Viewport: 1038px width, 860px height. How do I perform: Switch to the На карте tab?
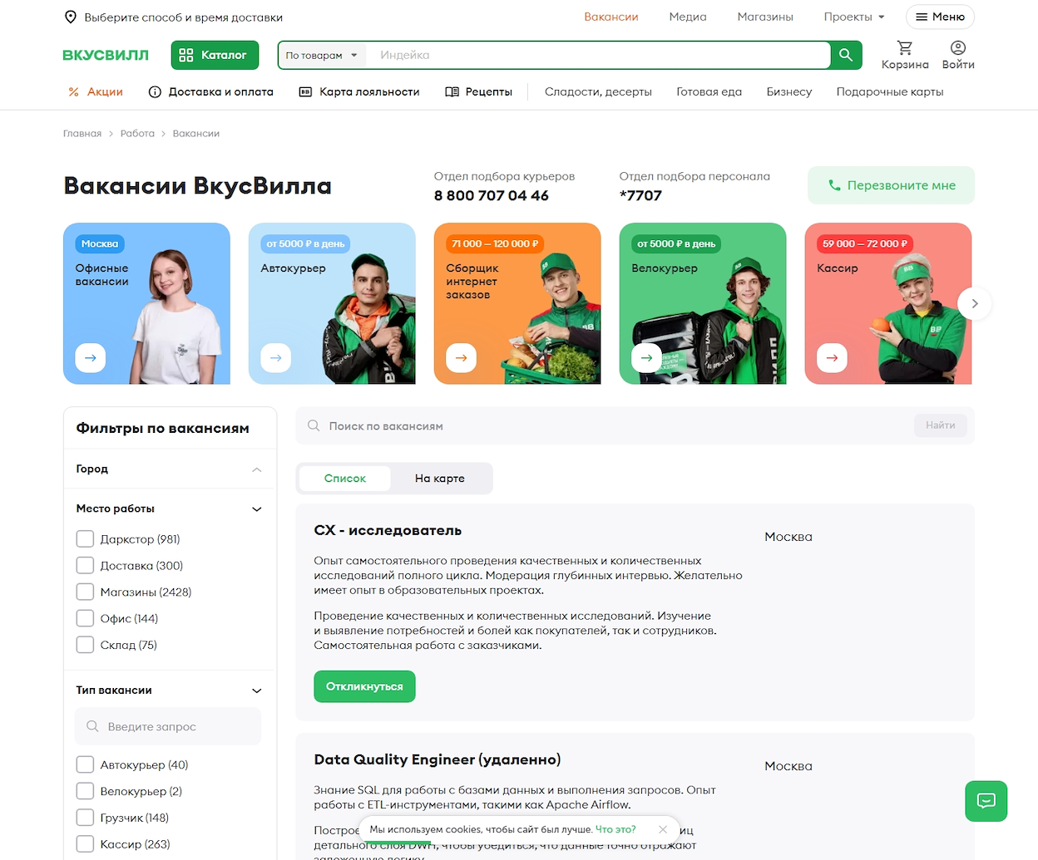click(440, 479)
